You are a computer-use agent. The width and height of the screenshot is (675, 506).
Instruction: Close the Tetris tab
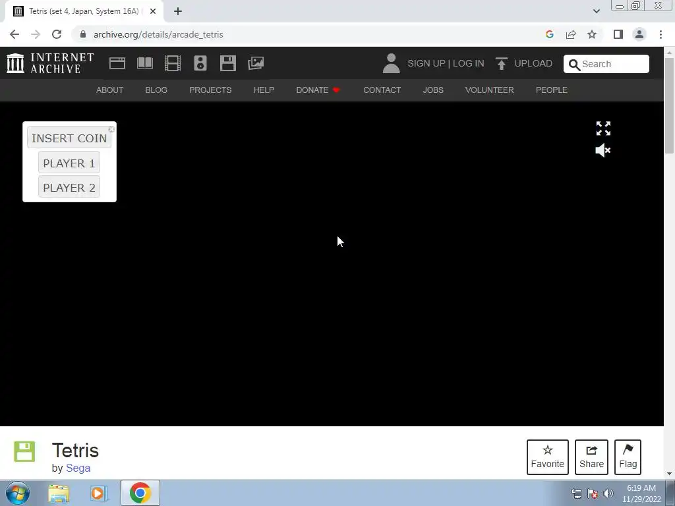click(x=153, y=11)
